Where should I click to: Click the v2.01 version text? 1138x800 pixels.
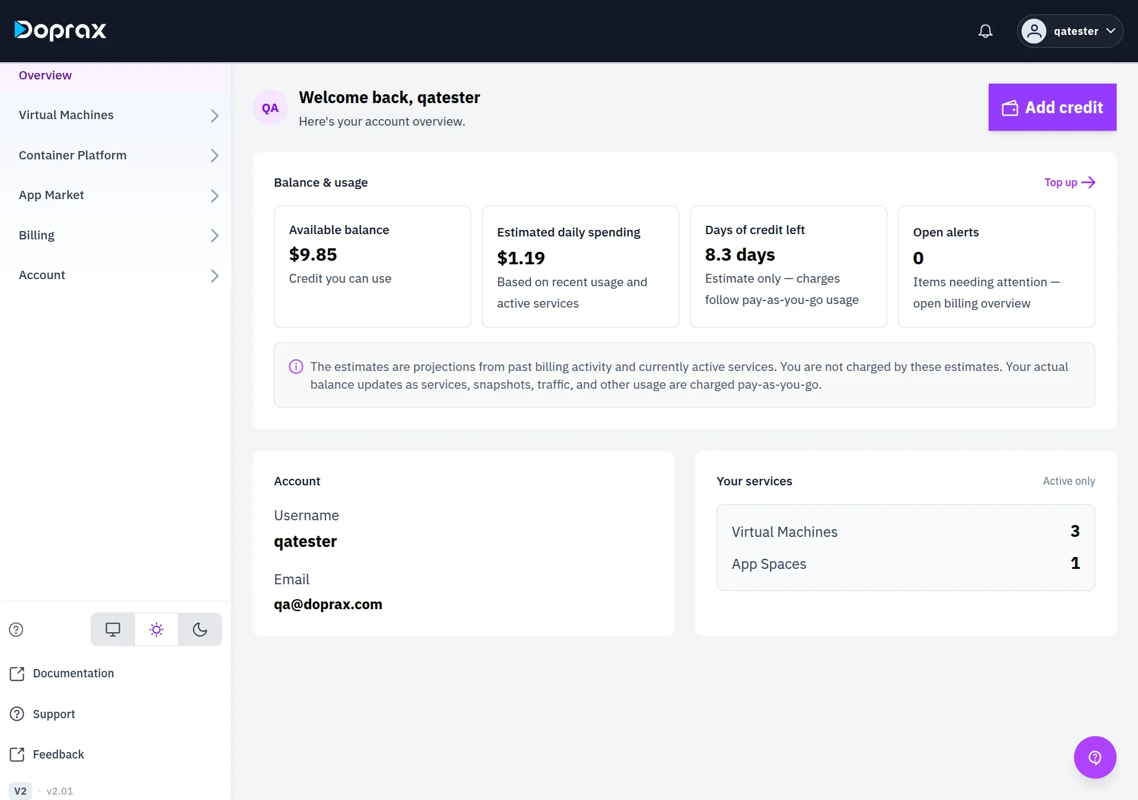click(x=60, y=791)
